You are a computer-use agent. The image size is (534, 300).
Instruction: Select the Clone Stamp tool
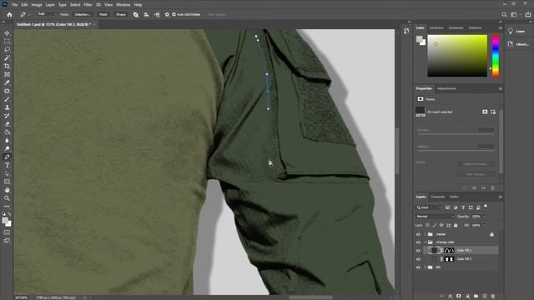click(x=7, y=107)
